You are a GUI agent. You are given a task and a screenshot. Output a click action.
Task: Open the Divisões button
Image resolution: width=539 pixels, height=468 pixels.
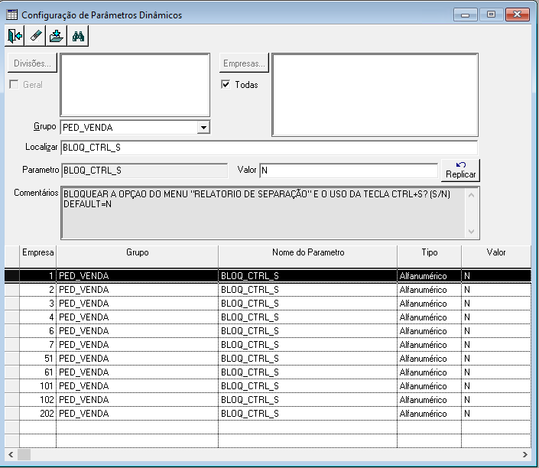pyautogui.click(x=32, y=63)
